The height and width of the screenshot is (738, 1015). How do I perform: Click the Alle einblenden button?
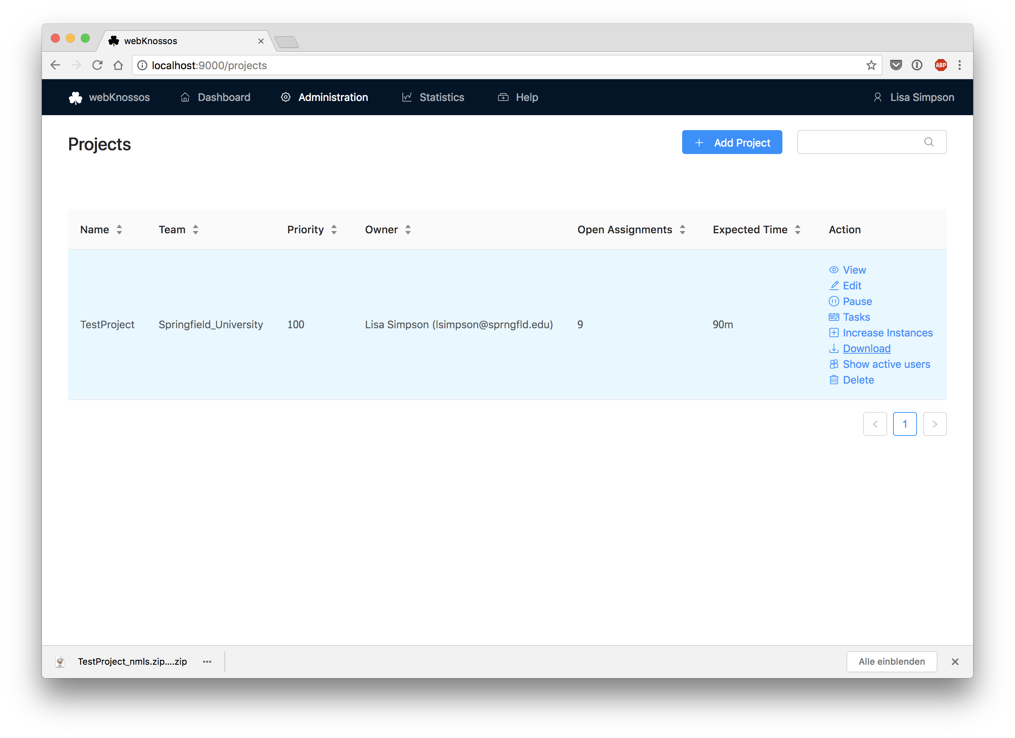[892, 661]
